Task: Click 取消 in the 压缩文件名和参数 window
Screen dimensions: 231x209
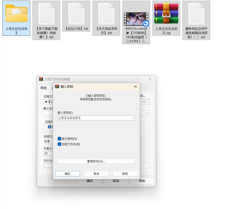Action: (116, 181)
